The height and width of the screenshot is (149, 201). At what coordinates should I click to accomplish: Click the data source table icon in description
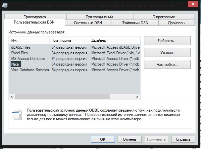tap(17, 115)
